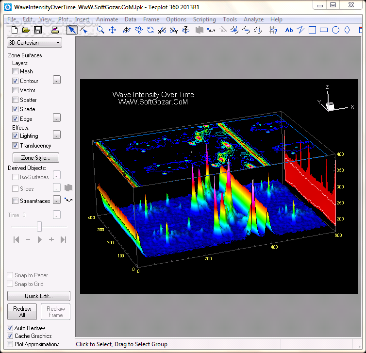The width and height of the screenshot is (366, 353).
Task: Activate the Translate/Pan tool
Action: pos(112,30)
